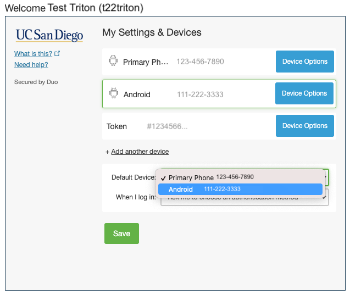
Task: Open Device Options for the Android device
Action: tap(304, 93)
